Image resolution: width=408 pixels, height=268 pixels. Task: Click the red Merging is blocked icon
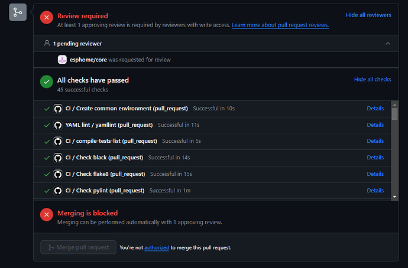(47, 214)
